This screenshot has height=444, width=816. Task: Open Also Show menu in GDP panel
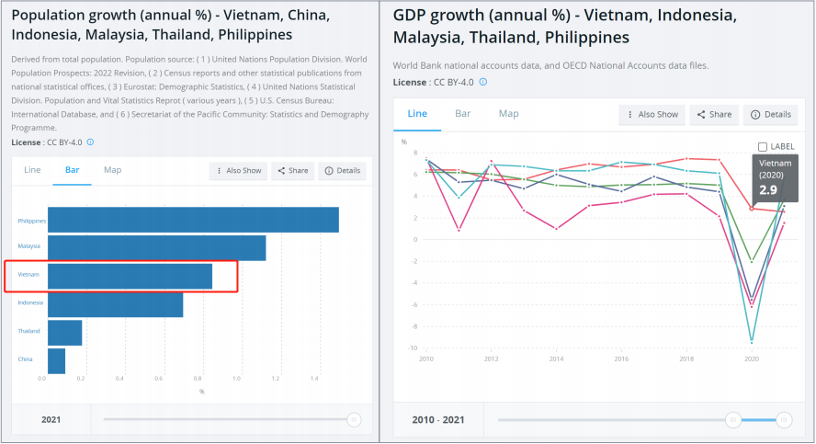652,115
